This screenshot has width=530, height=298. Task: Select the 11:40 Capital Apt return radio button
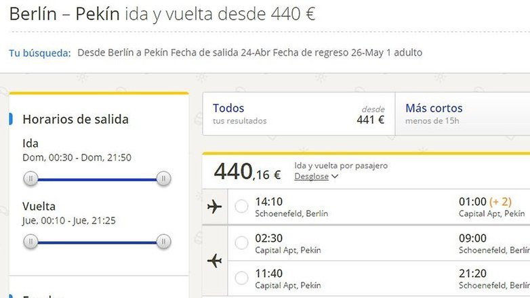pos(241,278)
